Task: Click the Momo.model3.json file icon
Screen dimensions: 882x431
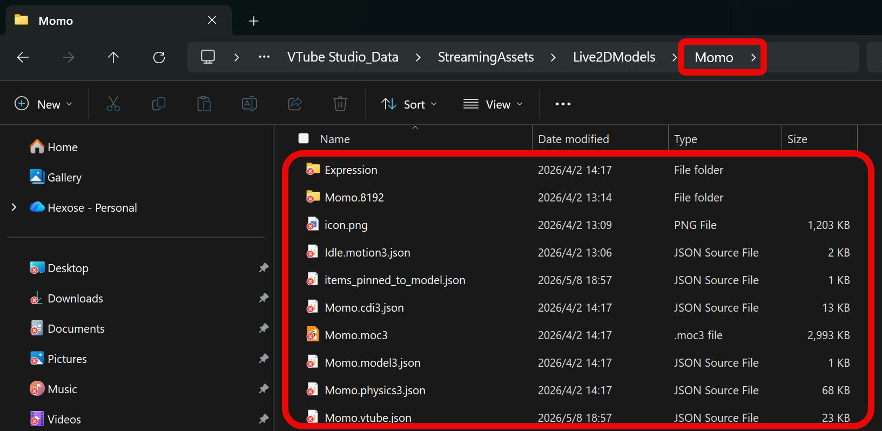Action: (313, 362)
